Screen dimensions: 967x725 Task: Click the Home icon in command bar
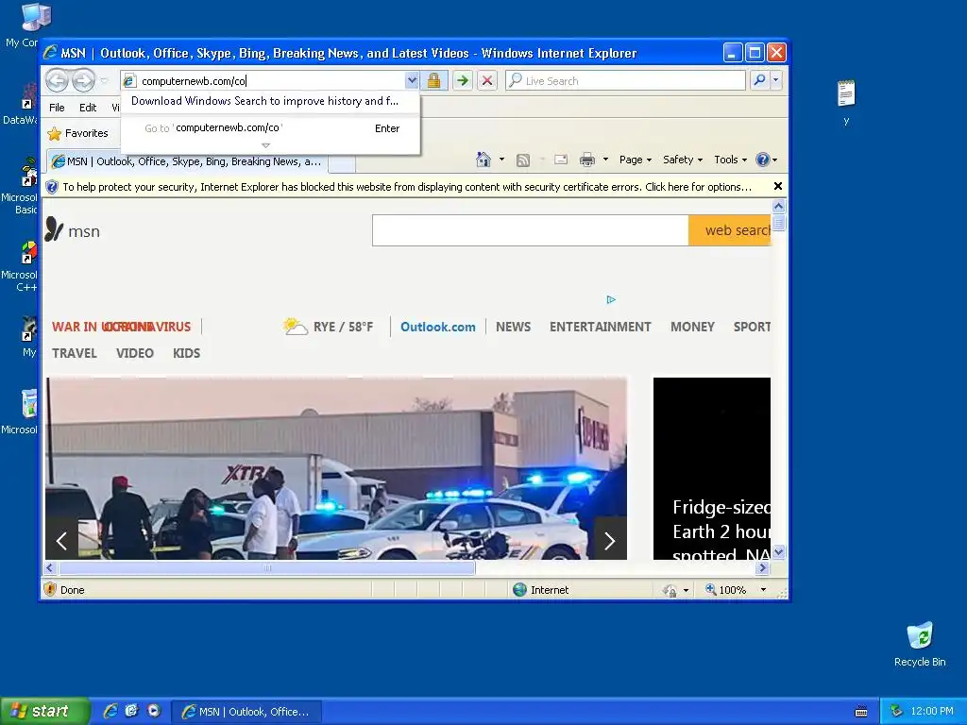[483, 160]
